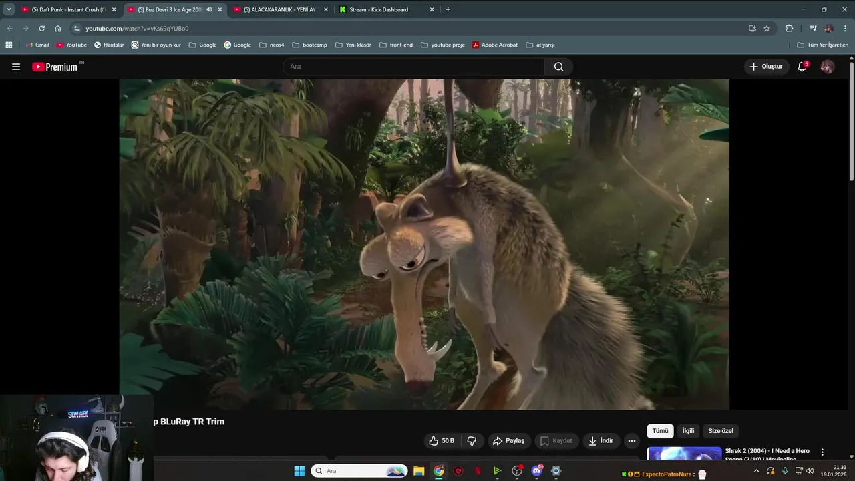Open the Yeni klasör bookmark folder
This screenshot has width=855, height=481.
[x=353, y=45]
